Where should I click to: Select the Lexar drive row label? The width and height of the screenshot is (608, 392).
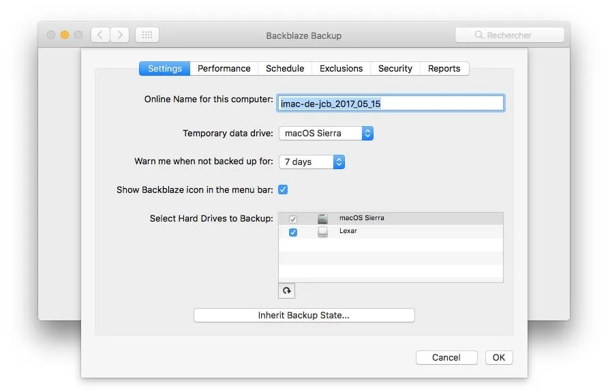pyautogui.click(x=348, y=230)
